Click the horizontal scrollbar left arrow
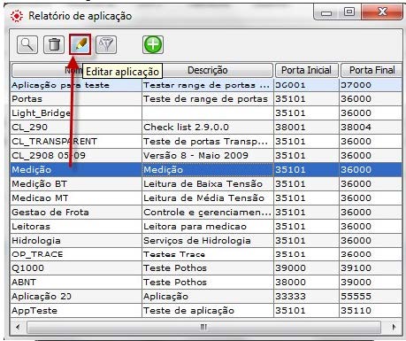The height and width of the screenshot is (341, 406). coord(19,327)
